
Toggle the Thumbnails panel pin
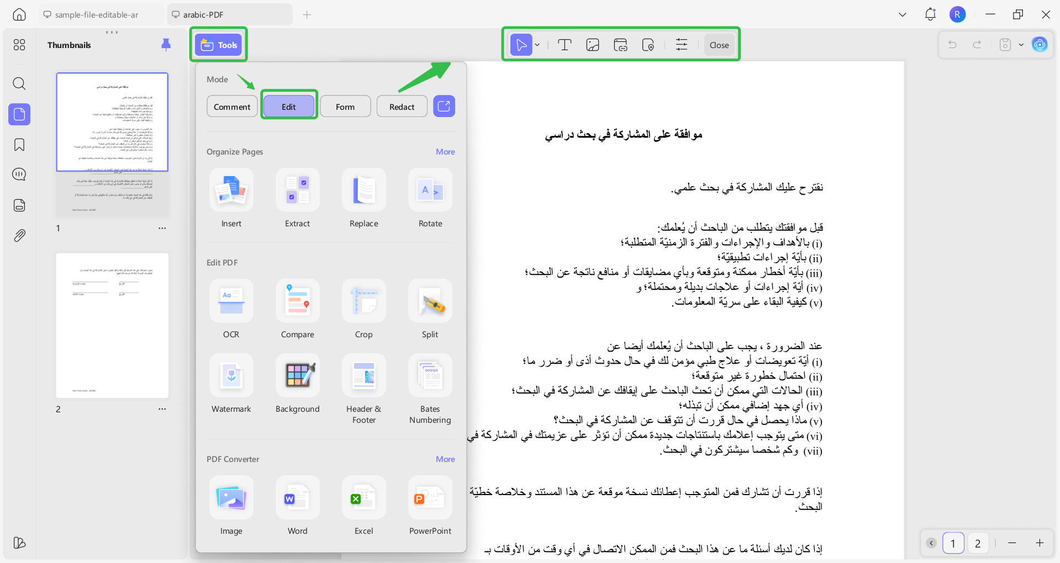[x=166, y=45]
